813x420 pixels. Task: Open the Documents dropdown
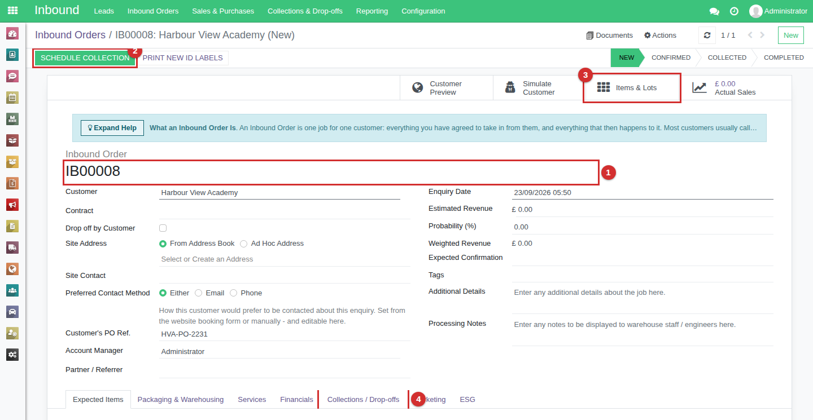(x=610, y=35)
